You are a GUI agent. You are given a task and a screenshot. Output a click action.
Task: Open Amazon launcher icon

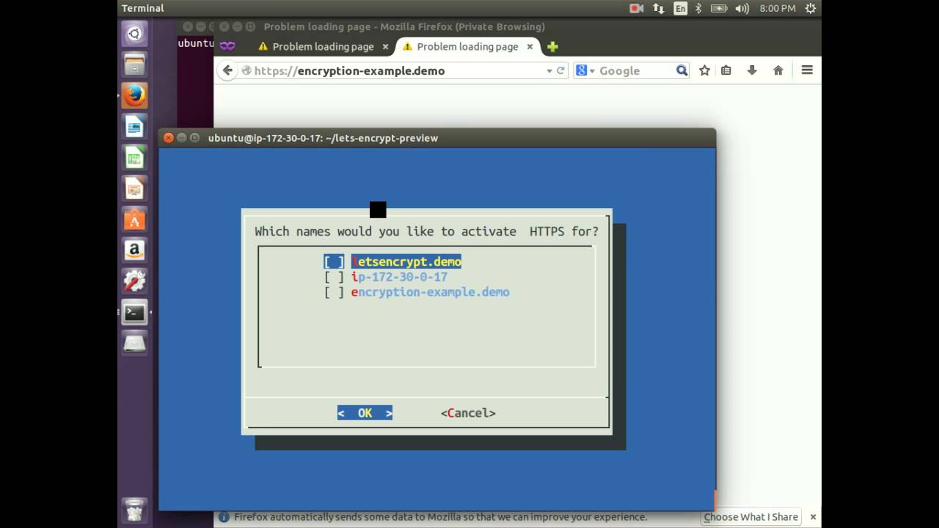134,250
